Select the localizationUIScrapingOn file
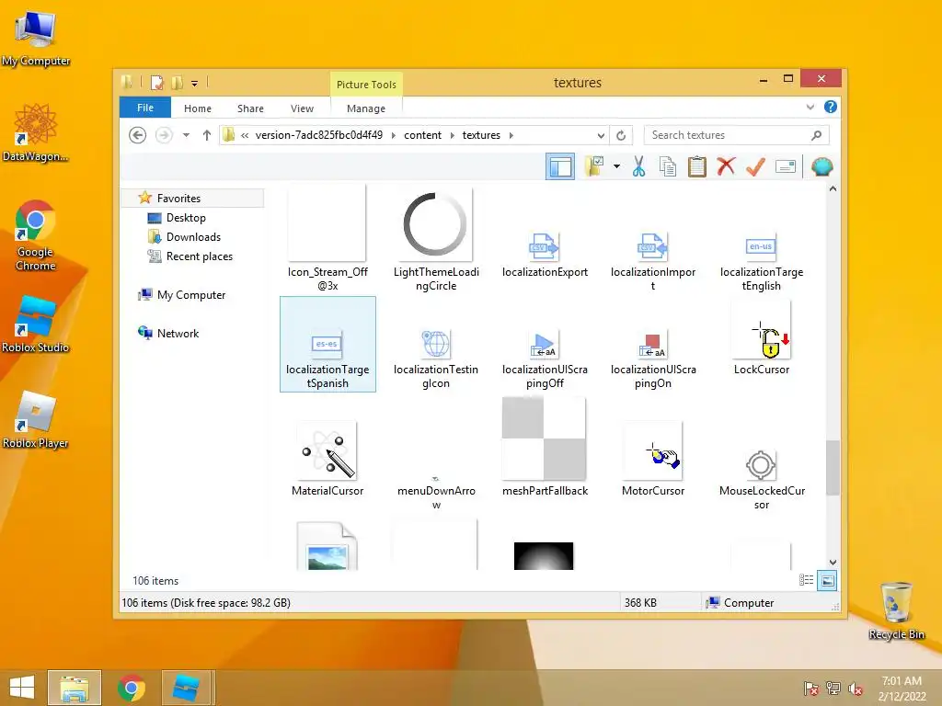Screen dimensions: 942x706 [x=653, y=359]
